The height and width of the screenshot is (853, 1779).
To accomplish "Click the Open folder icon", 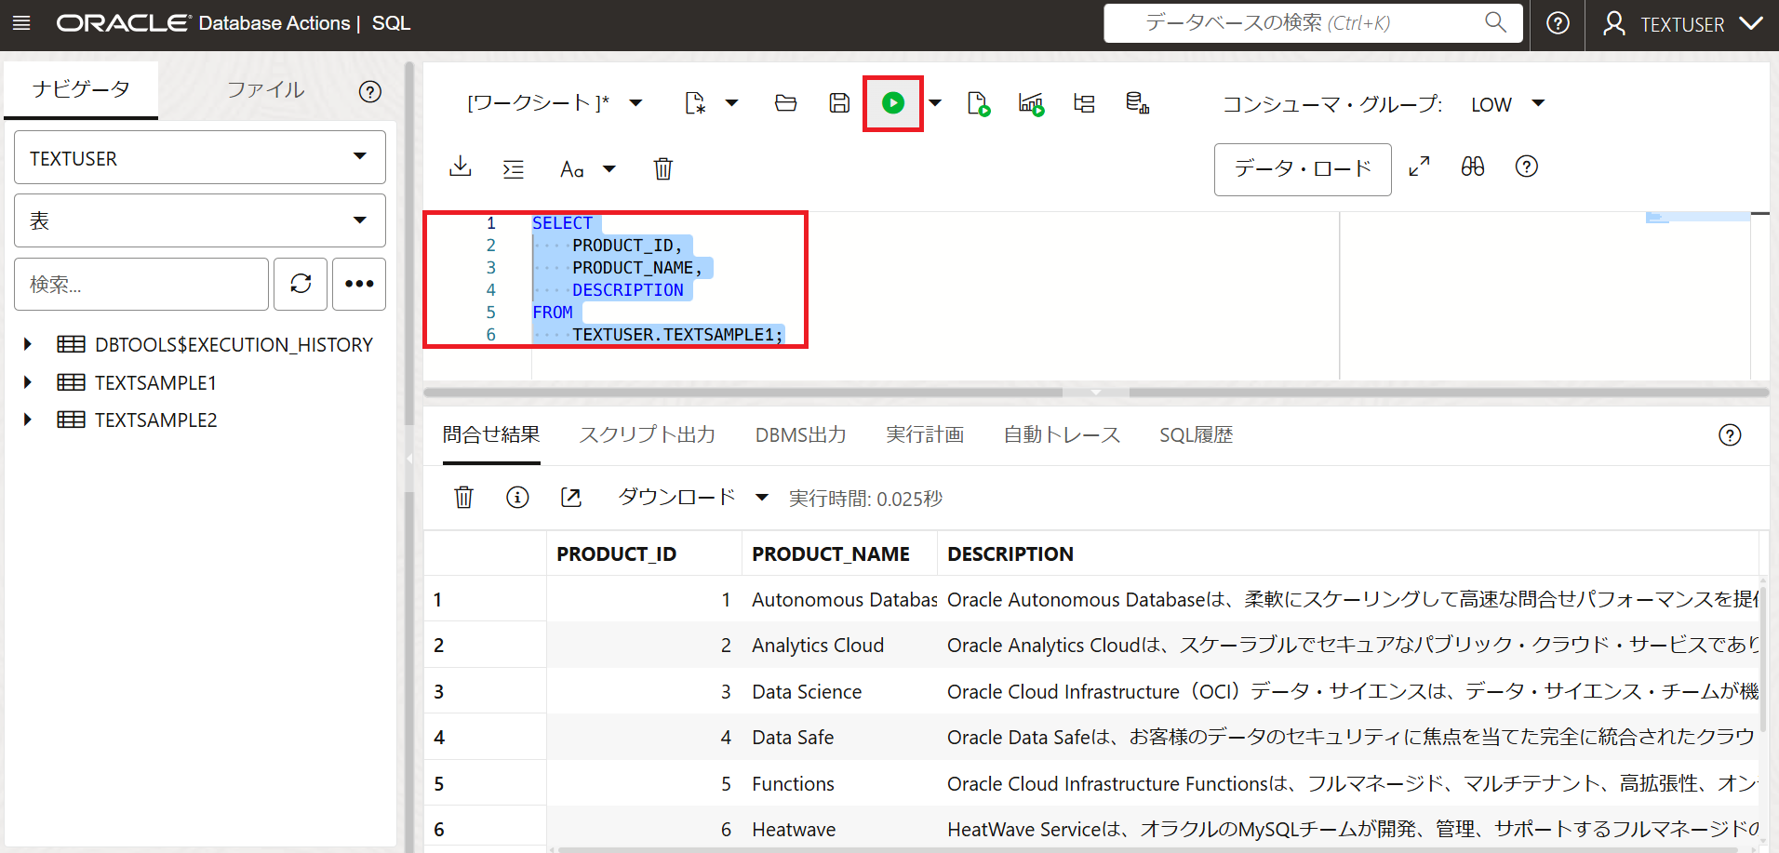I will pos(785,103).
